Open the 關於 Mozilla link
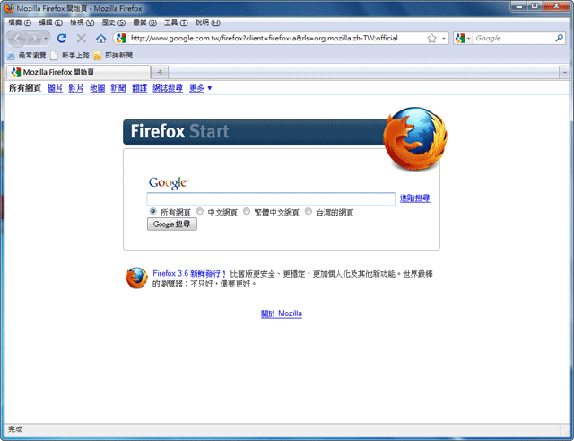 (x=282, y=313)
